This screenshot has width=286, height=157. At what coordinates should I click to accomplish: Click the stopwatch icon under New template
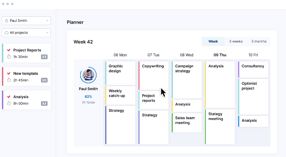coord(9,80)
